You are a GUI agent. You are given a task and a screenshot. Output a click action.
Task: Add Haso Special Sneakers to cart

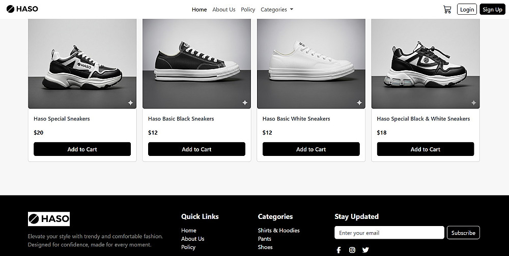(x=82, y=149)
